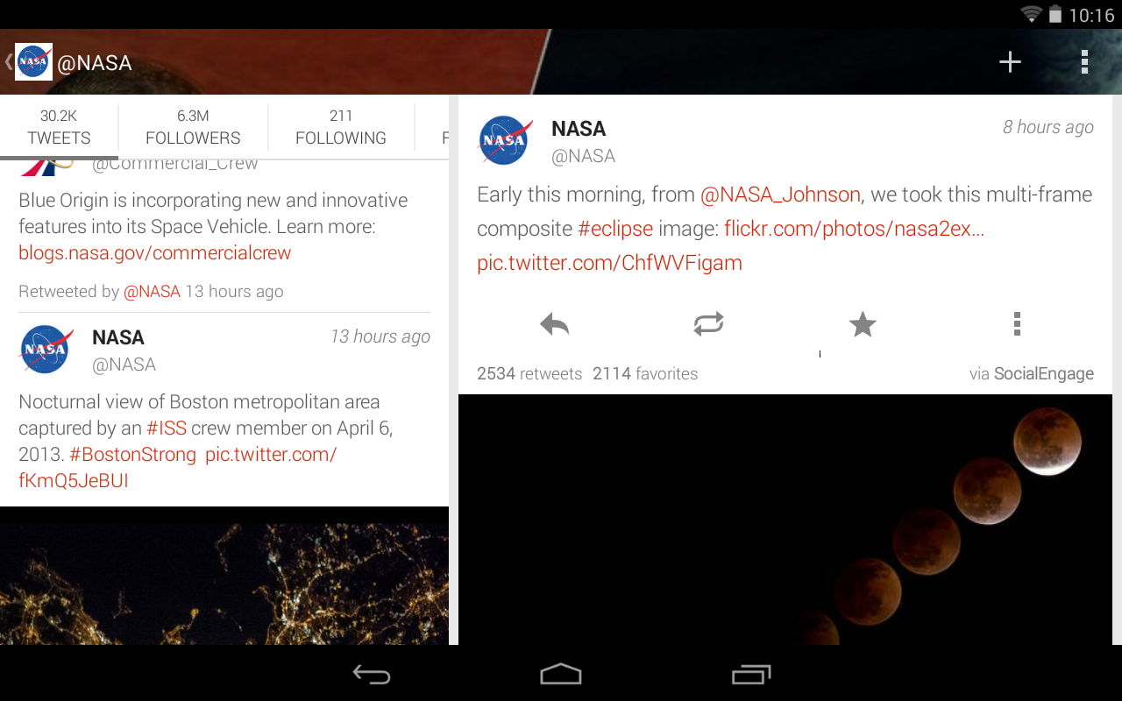View the 2114 favorites list

tap(645, 374)
